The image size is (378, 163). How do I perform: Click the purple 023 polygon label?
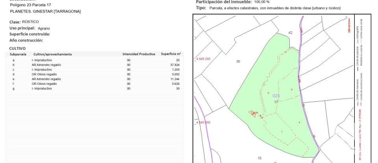click(276, 96)
